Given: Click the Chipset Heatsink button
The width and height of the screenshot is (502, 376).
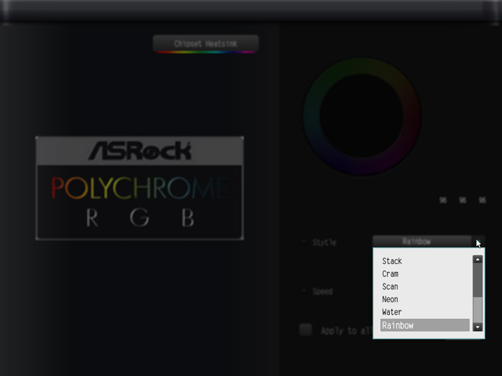Looking at the screenshot, I should (206, 44).
